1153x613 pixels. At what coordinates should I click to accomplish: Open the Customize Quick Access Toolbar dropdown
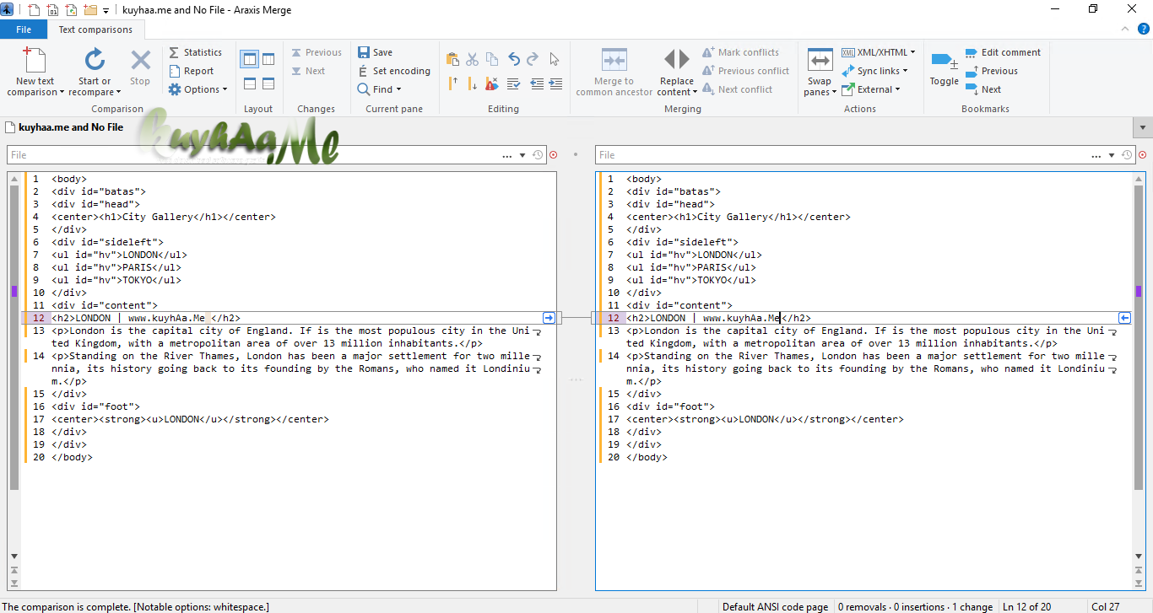[106, 10]
